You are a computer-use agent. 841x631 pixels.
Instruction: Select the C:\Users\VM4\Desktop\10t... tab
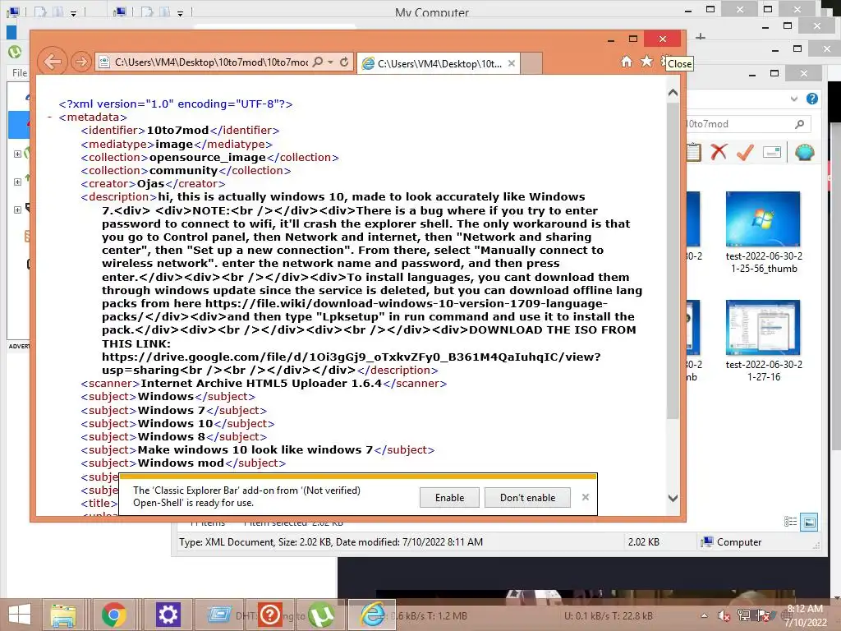(x=439, y=63)
